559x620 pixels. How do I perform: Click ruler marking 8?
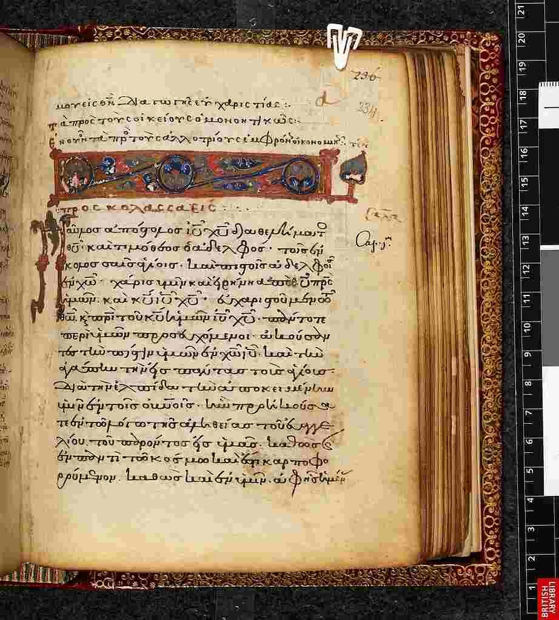tap(528, 383)
